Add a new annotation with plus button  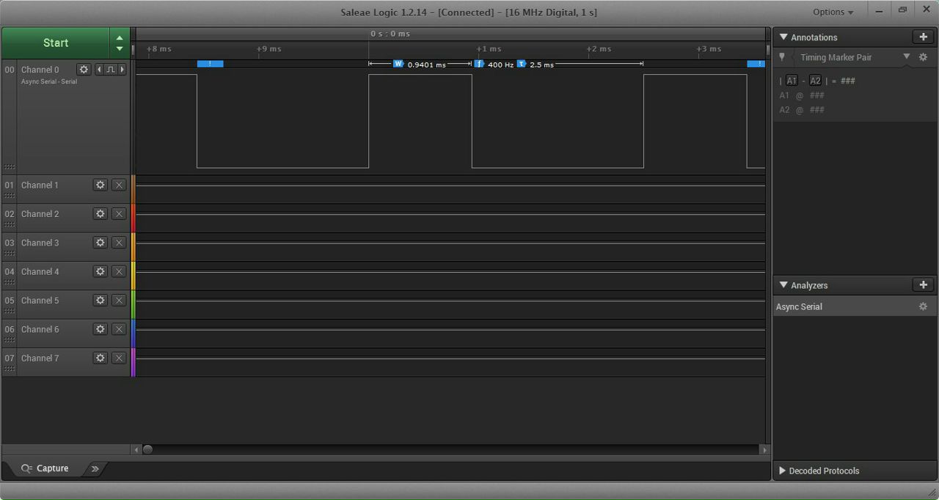[923, 37]
